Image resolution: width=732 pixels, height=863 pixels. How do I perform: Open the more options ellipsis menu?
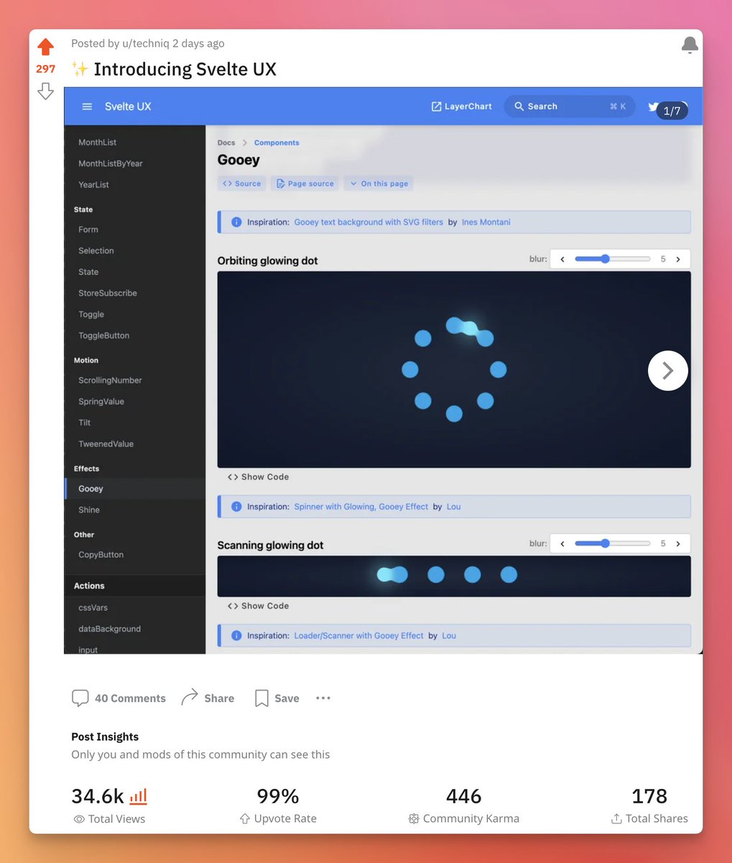click(323, 698)
